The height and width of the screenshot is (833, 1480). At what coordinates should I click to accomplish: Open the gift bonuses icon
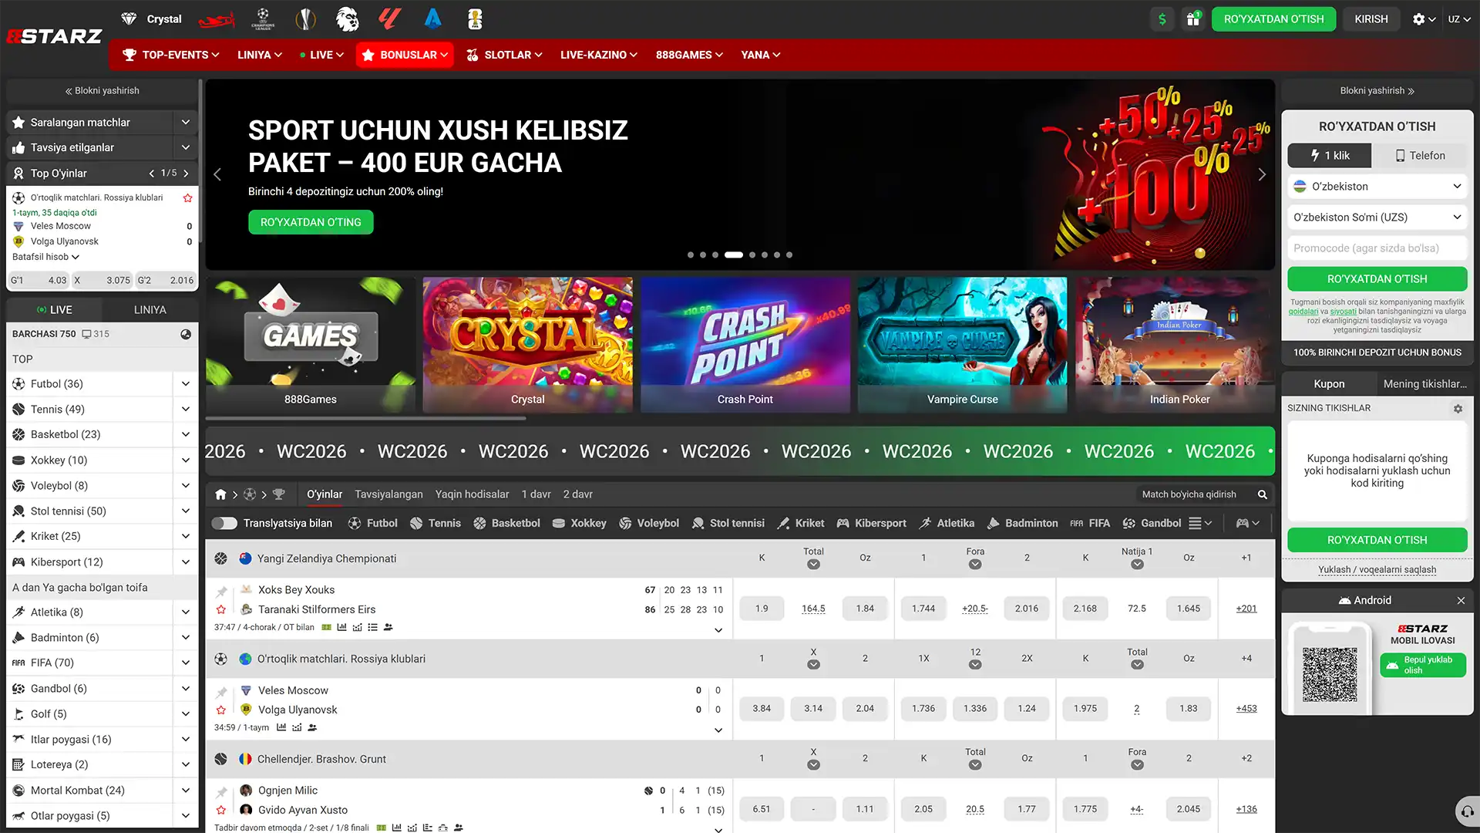pyautogui.click(x=1193, y=19)
